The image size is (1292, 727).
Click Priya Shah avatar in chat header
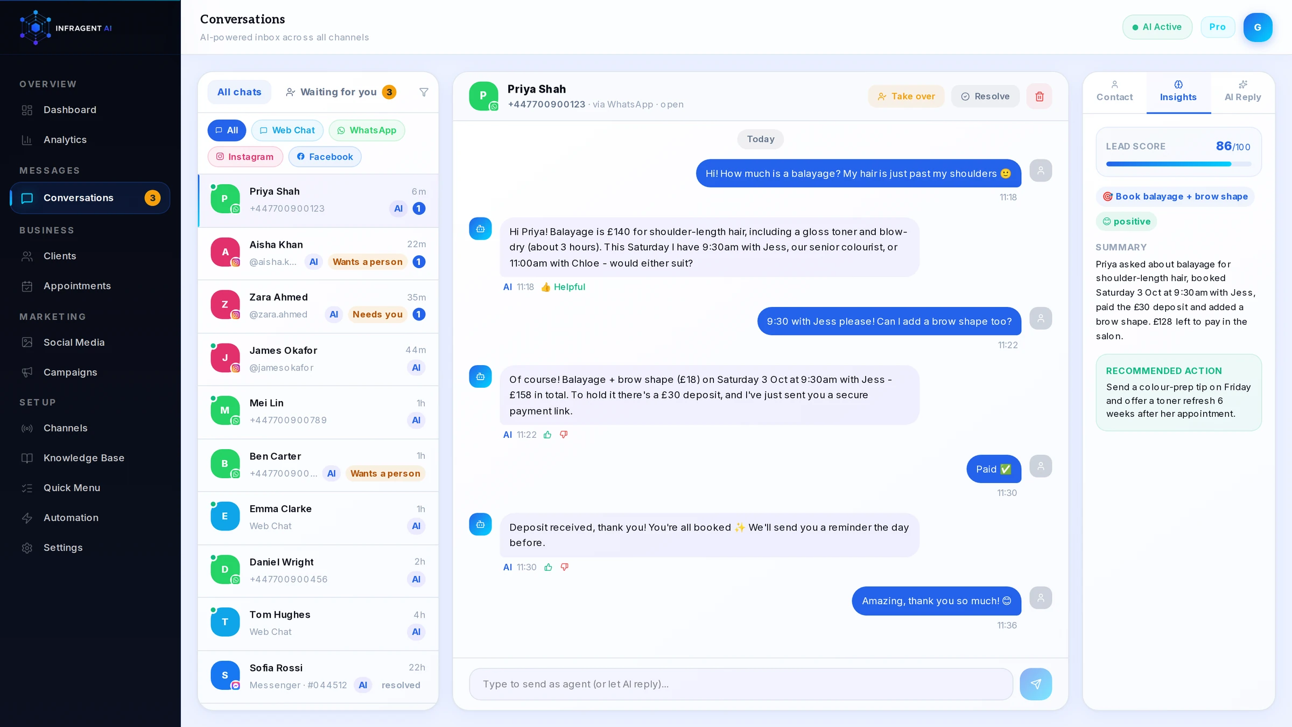coord(483,96)
